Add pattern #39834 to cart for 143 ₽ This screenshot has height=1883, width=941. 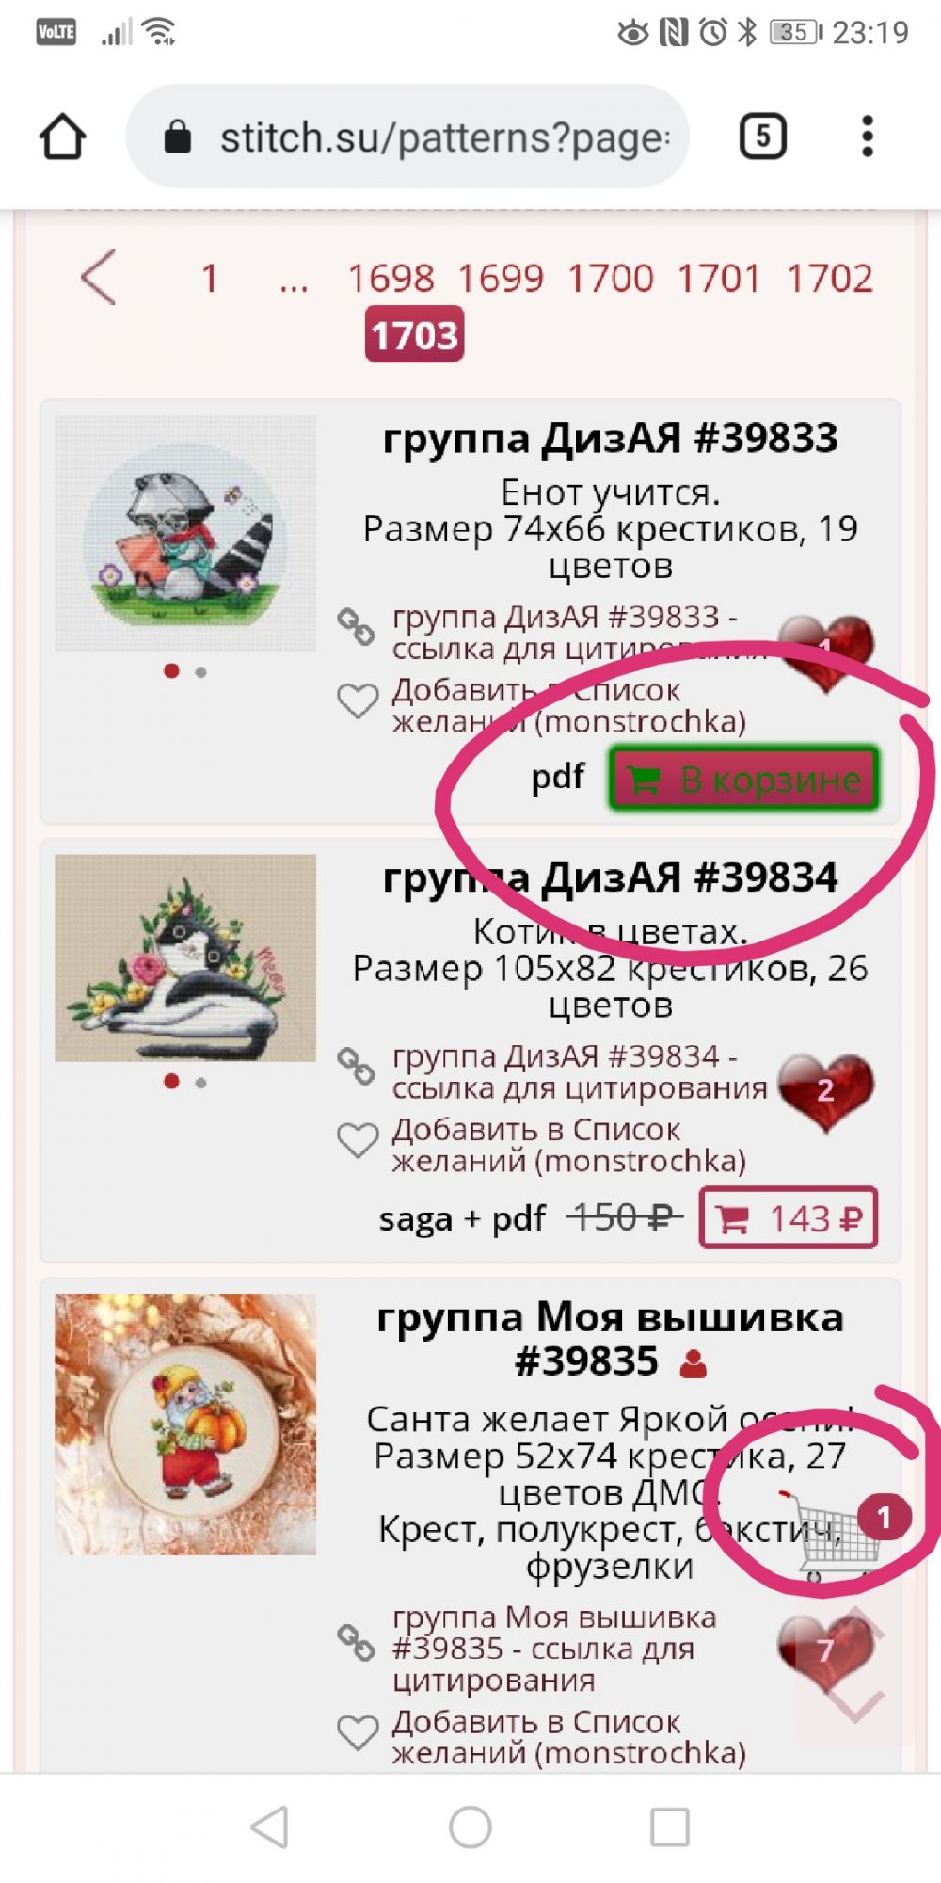click(x=789, y=1218)
